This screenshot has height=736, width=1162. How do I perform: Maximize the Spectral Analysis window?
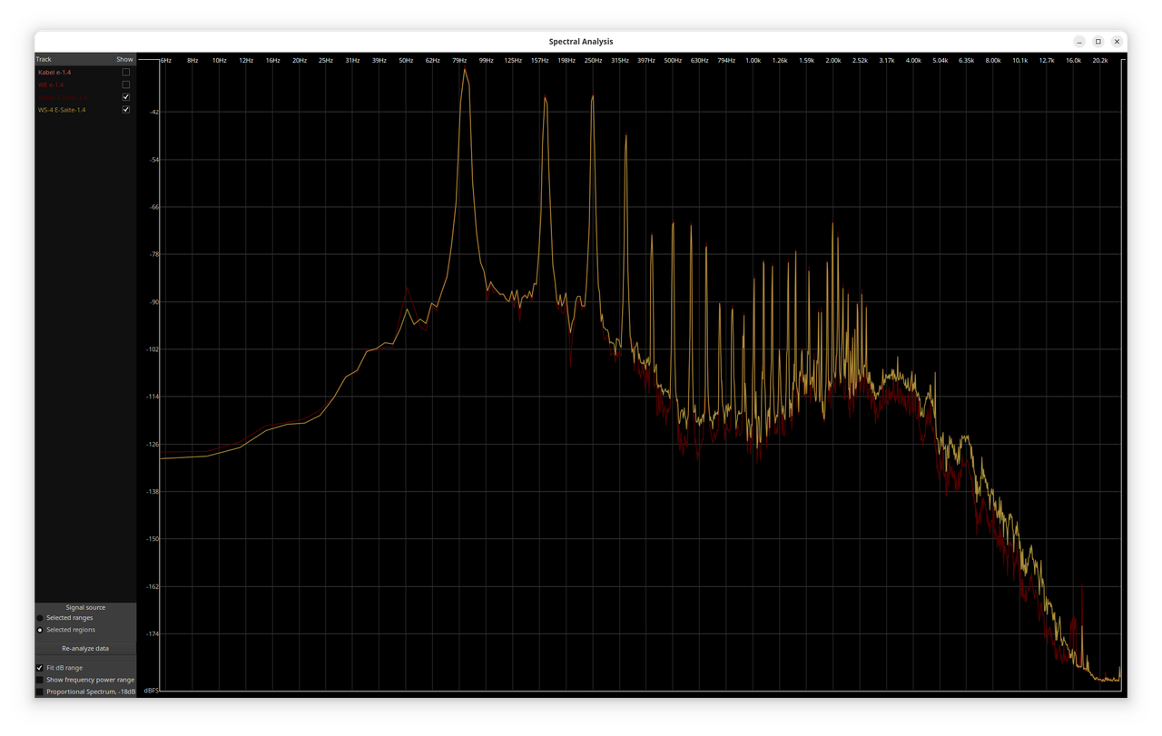(x=1098, y=42)
